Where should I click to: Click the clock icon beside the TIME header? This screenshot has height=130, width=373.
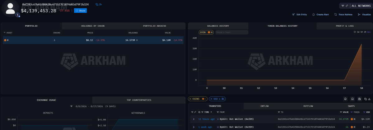199,112
